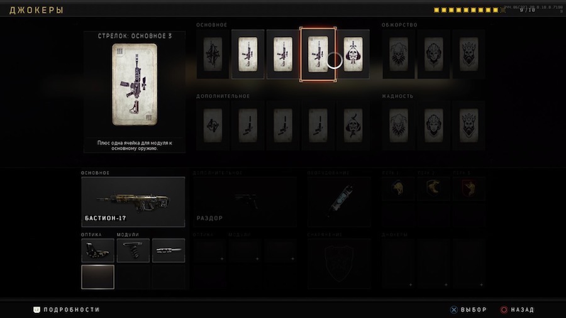Select the grip attachment under Модули

(133, 250)
